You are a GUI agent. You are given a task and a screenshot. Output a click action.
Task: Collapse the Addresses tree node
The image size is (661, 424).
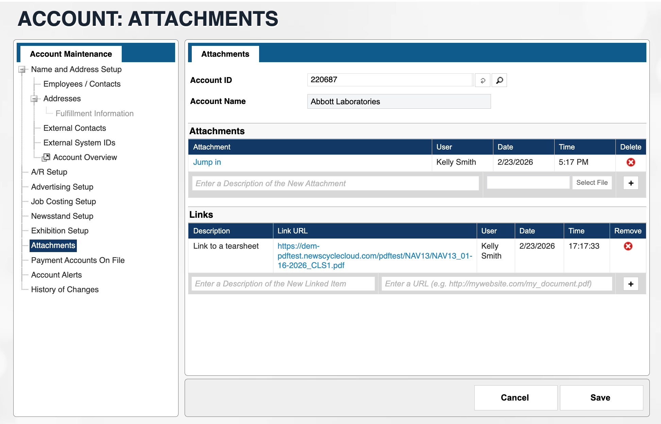tap(34, 99)
